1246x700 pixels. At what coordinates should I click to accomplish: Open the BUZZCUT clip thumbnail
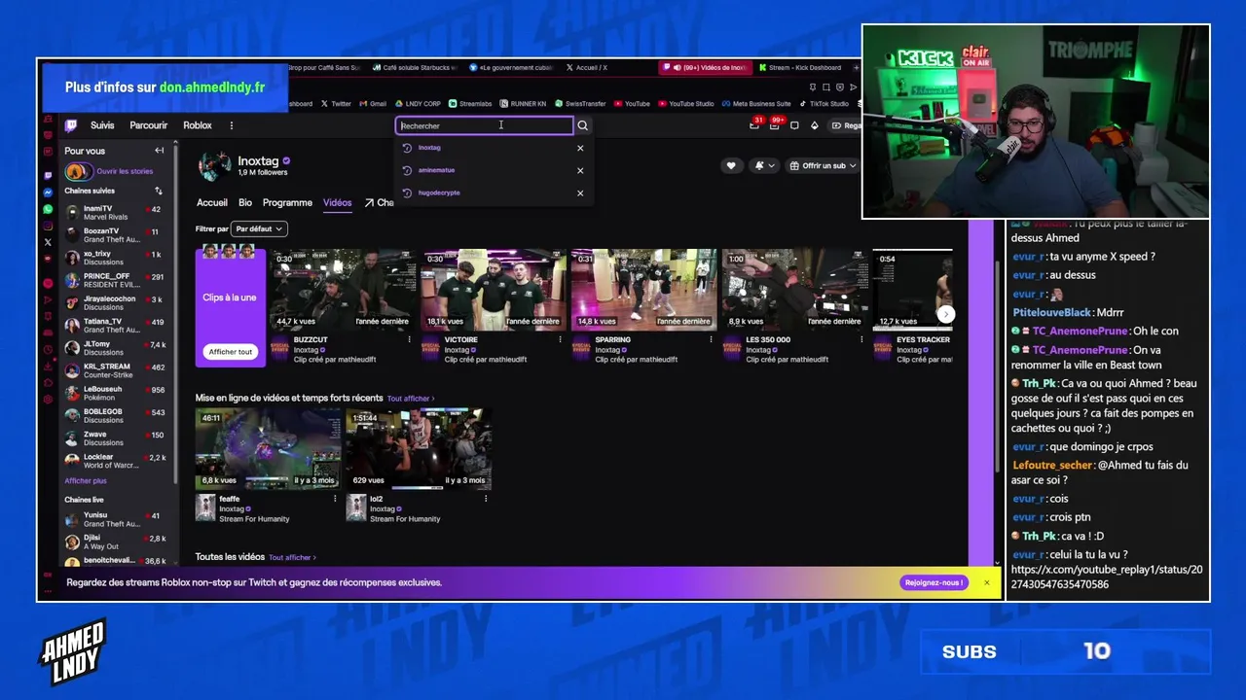coord(344,290)
